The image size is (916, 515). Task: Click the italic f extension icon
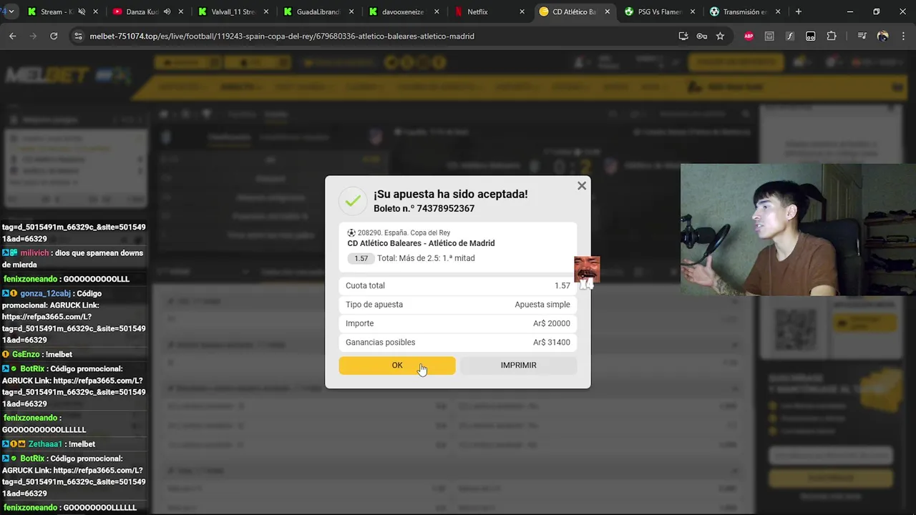point(790,36)
